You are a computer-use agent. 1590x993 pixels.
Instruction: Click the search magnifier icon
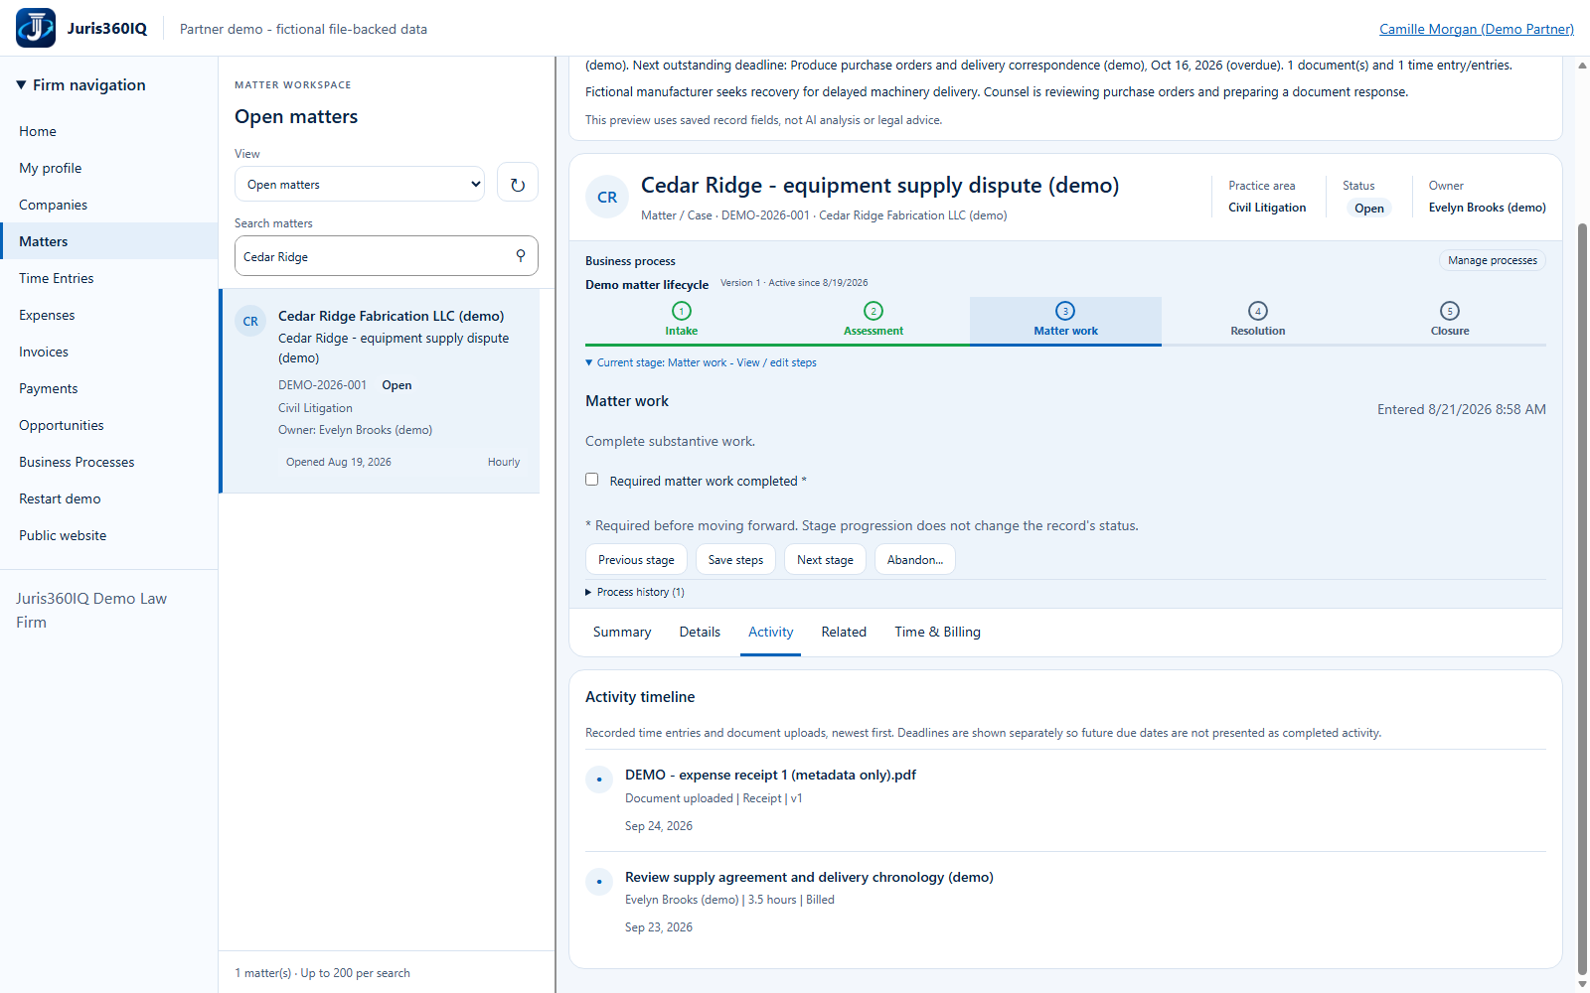pyautogui.click(x=521, y=256)
